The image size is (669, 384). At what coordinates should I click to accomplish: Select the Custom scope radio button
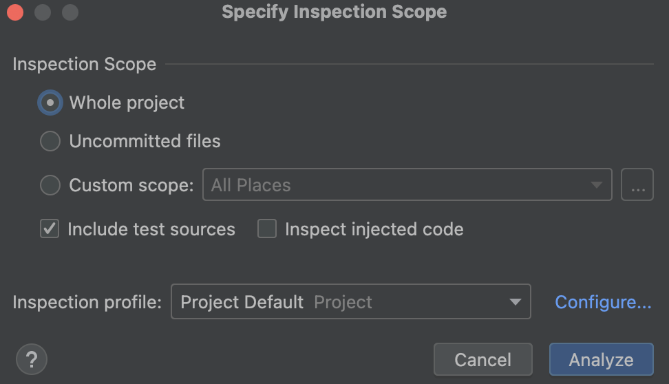[x=50, y=185]
